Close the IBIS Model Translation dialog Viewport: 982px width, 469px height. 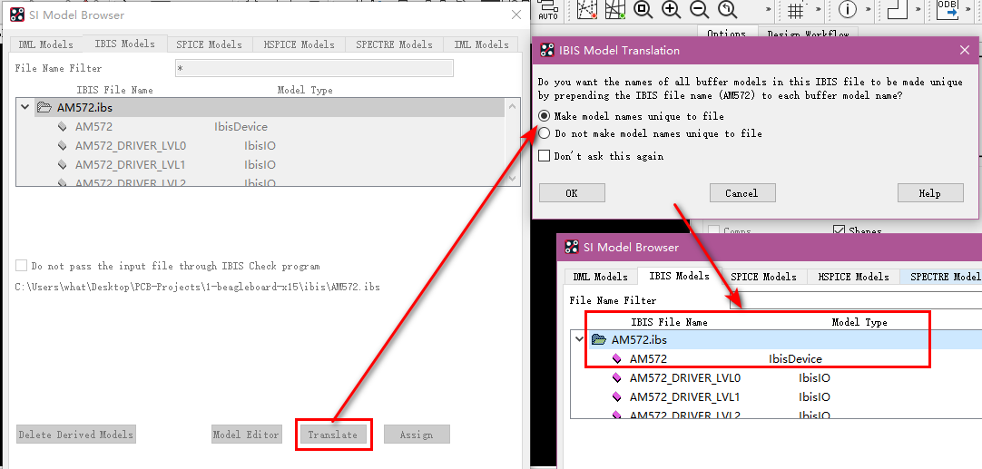[x=965, y=50]
